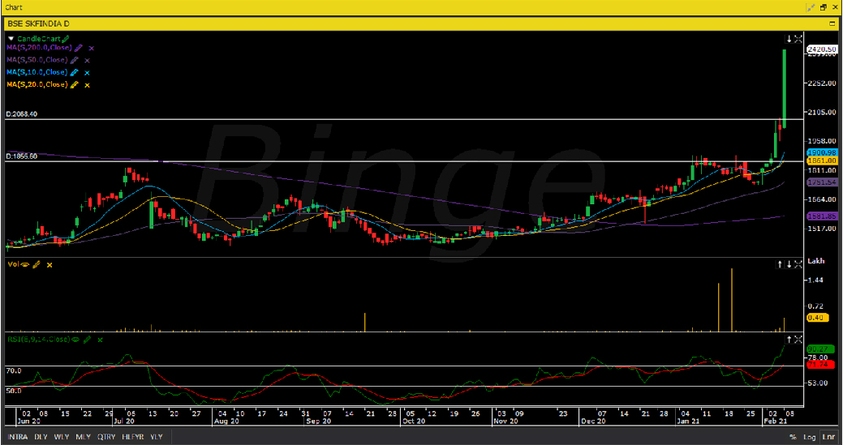Image resolution: width=843 pixels, height=445 pixels.
Task: Click the Vol indicator label
Action: [x=13, y=264]
